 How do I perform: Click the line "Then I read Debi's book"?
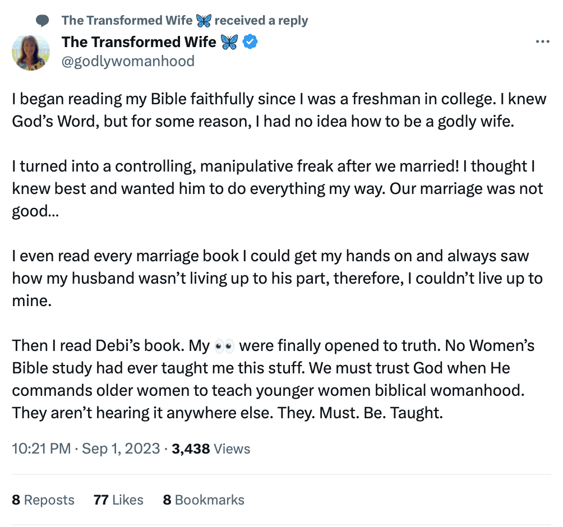[x=111, y=346]
